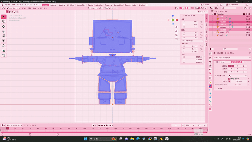
Task: Select the Cursor tool in the left toolbar
Action: [x=4, y=21]
